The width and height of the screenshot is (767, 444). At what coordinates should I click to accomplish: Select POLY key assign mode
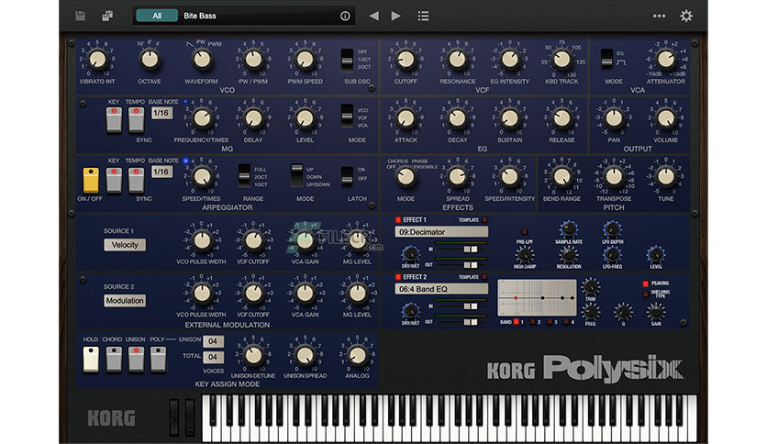coord(158,360)
